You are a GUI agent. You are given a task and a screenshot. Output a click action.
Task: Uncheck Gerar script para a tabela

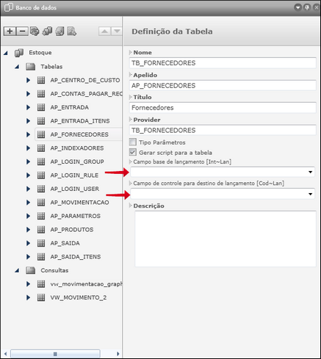[133, 152]
